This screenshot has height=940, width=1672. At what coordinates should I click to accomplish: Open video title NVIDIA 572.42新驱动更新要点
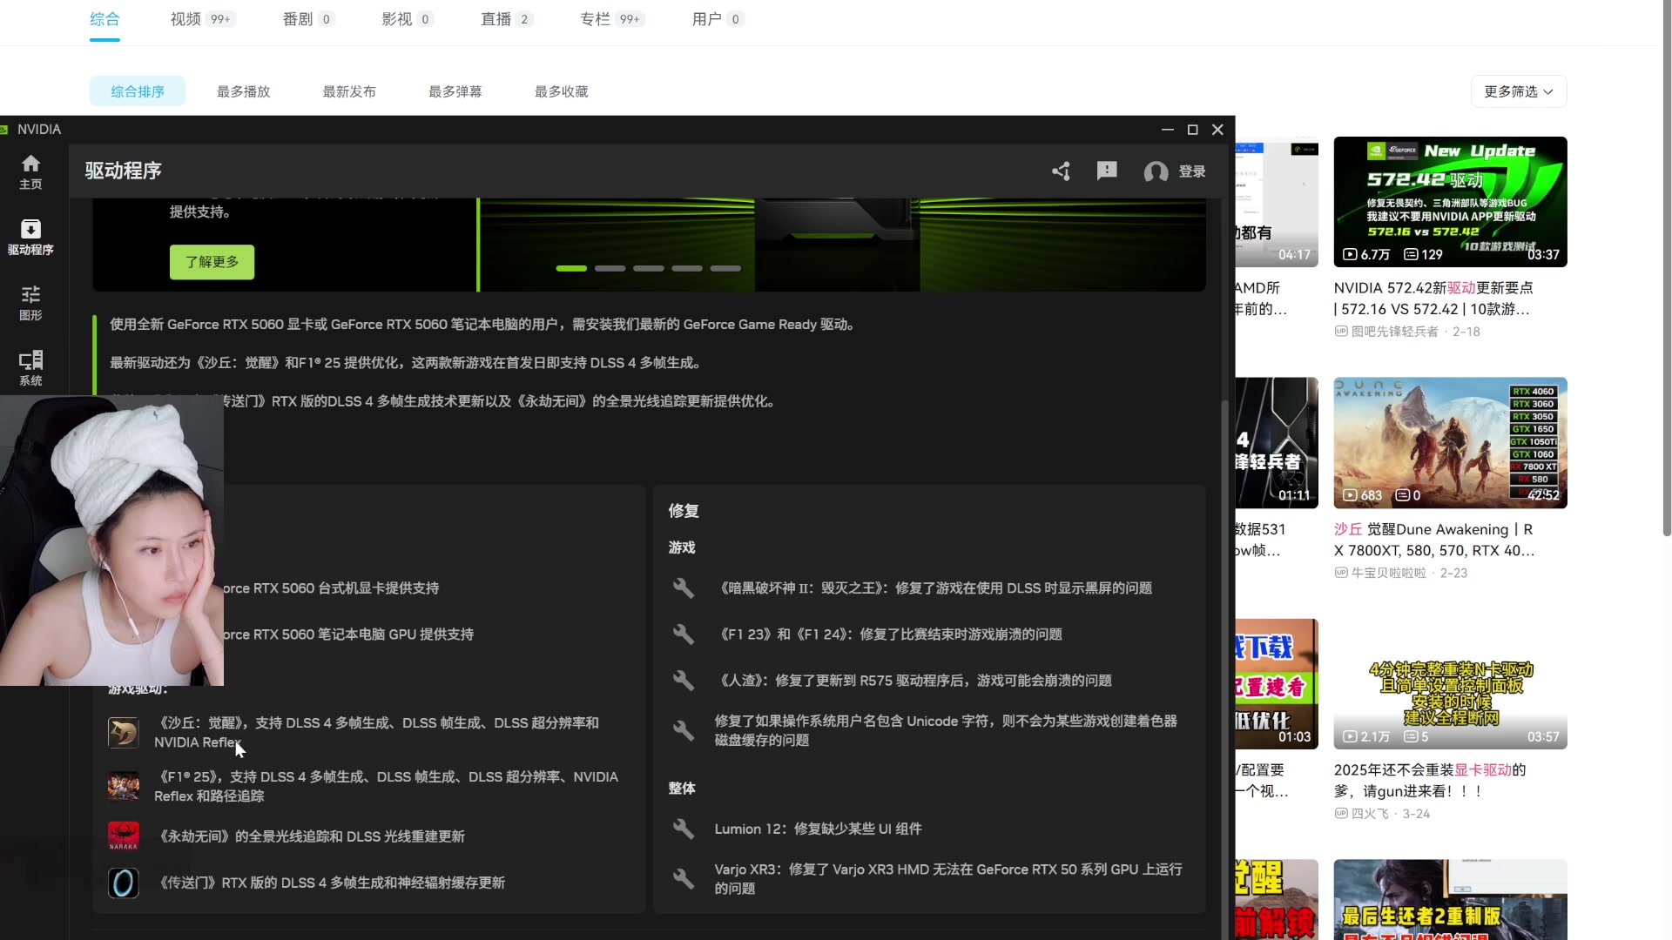coord(1433,299)
